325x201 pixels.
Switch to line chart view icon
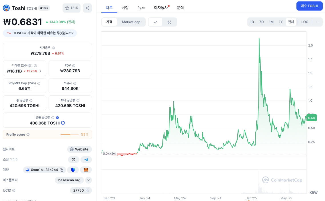tap(155, 22)
